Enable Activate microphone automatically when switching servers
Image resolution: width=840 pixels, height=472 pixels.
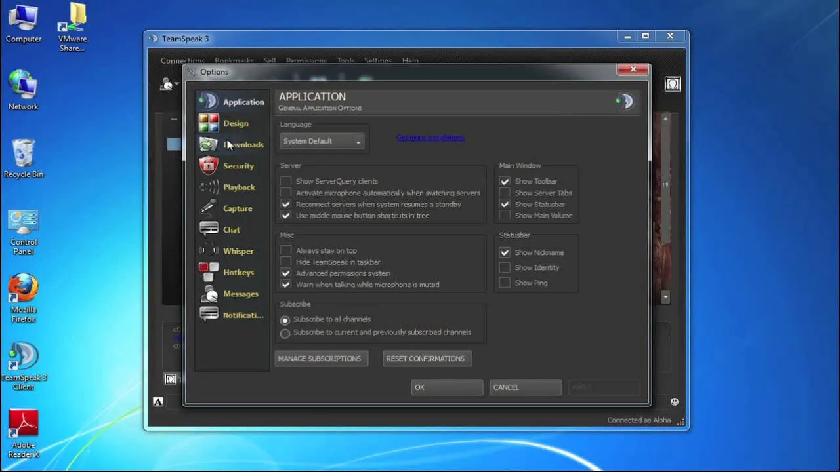pyautogui.click(x=285, y=193)
